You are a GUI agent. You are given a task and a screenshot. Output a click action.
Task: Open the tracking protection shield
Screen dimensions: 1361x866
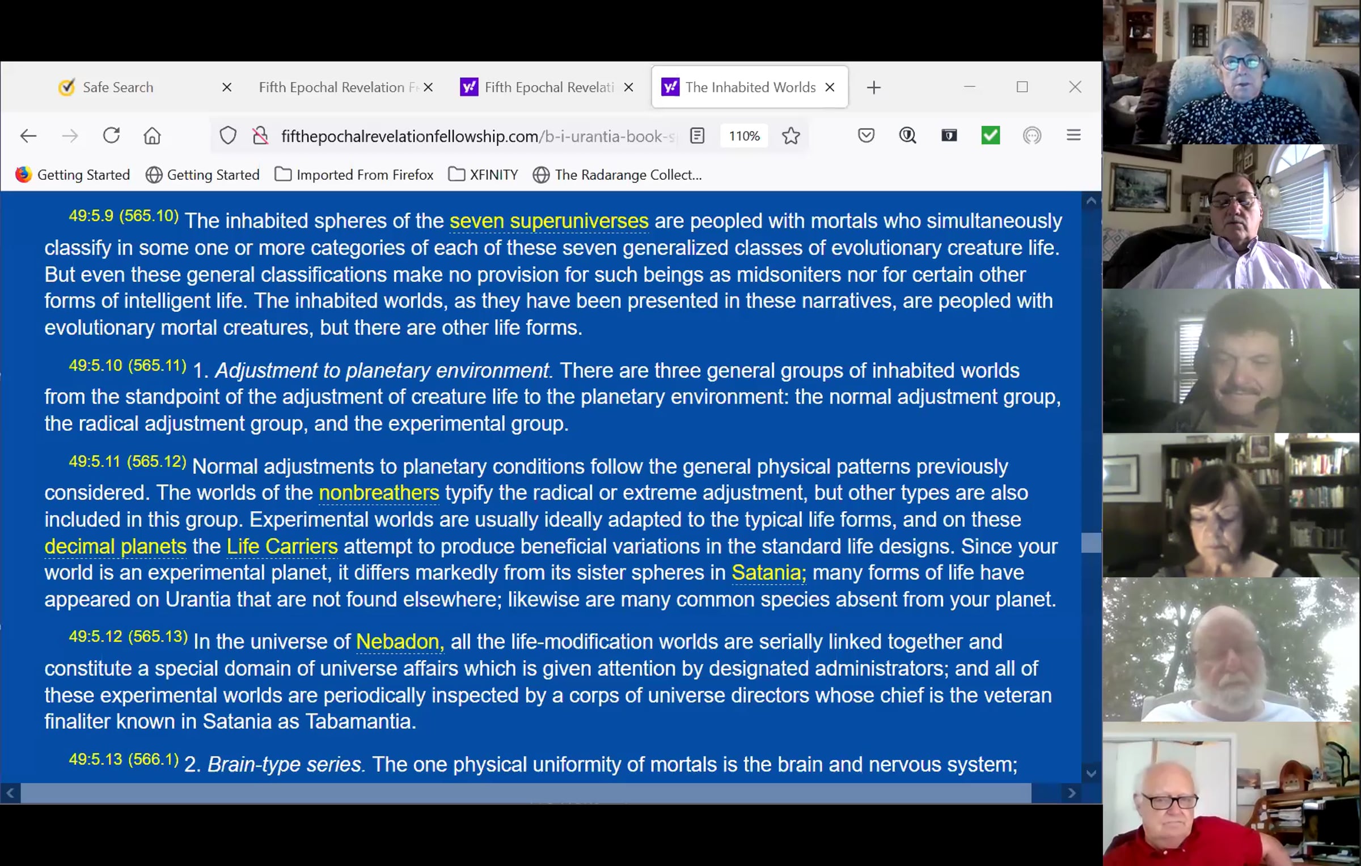(x=228, y=136)
